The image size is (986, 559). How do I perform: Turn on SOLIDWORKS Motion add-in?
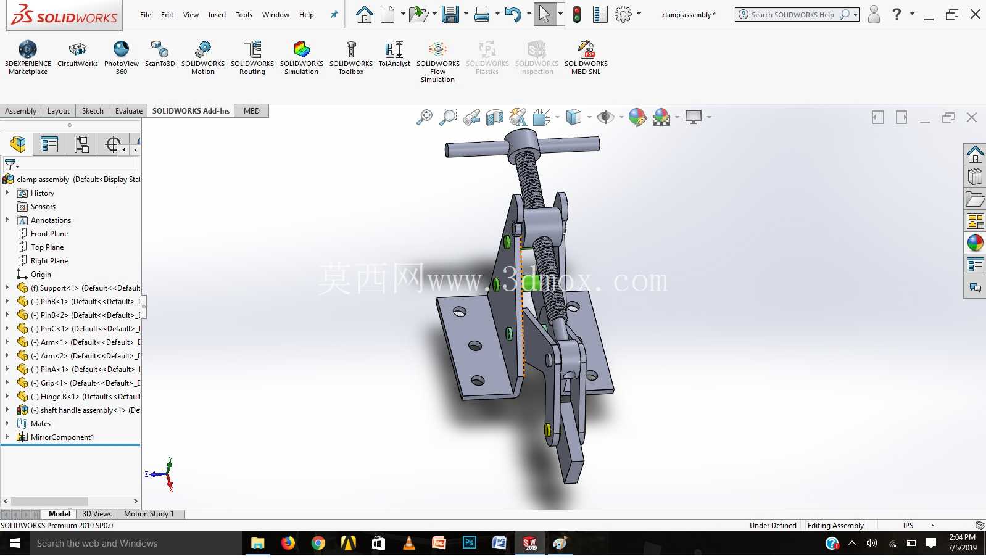tap(203, 58)
